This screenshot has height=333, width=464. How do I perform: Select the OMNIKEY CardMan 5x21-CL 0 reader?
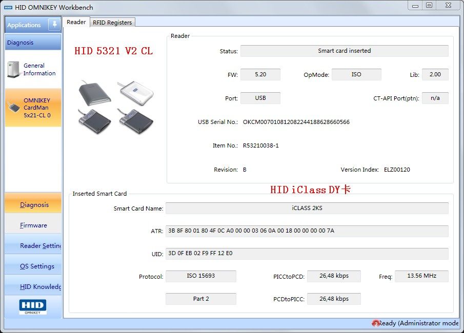click(33, 108)
